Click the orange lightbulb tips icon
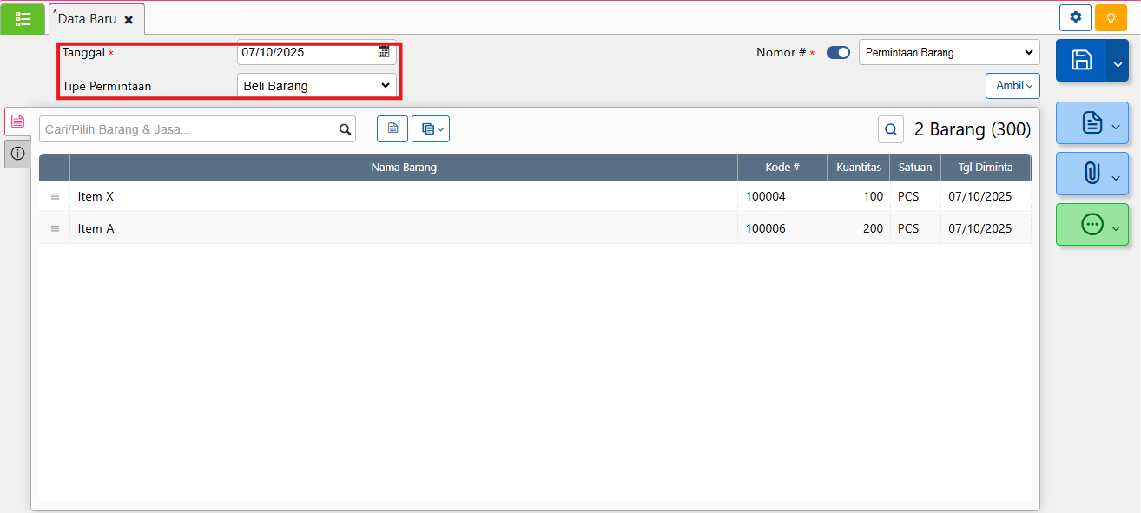This screenshot has height=513, width=1141. click(1111, 17)
